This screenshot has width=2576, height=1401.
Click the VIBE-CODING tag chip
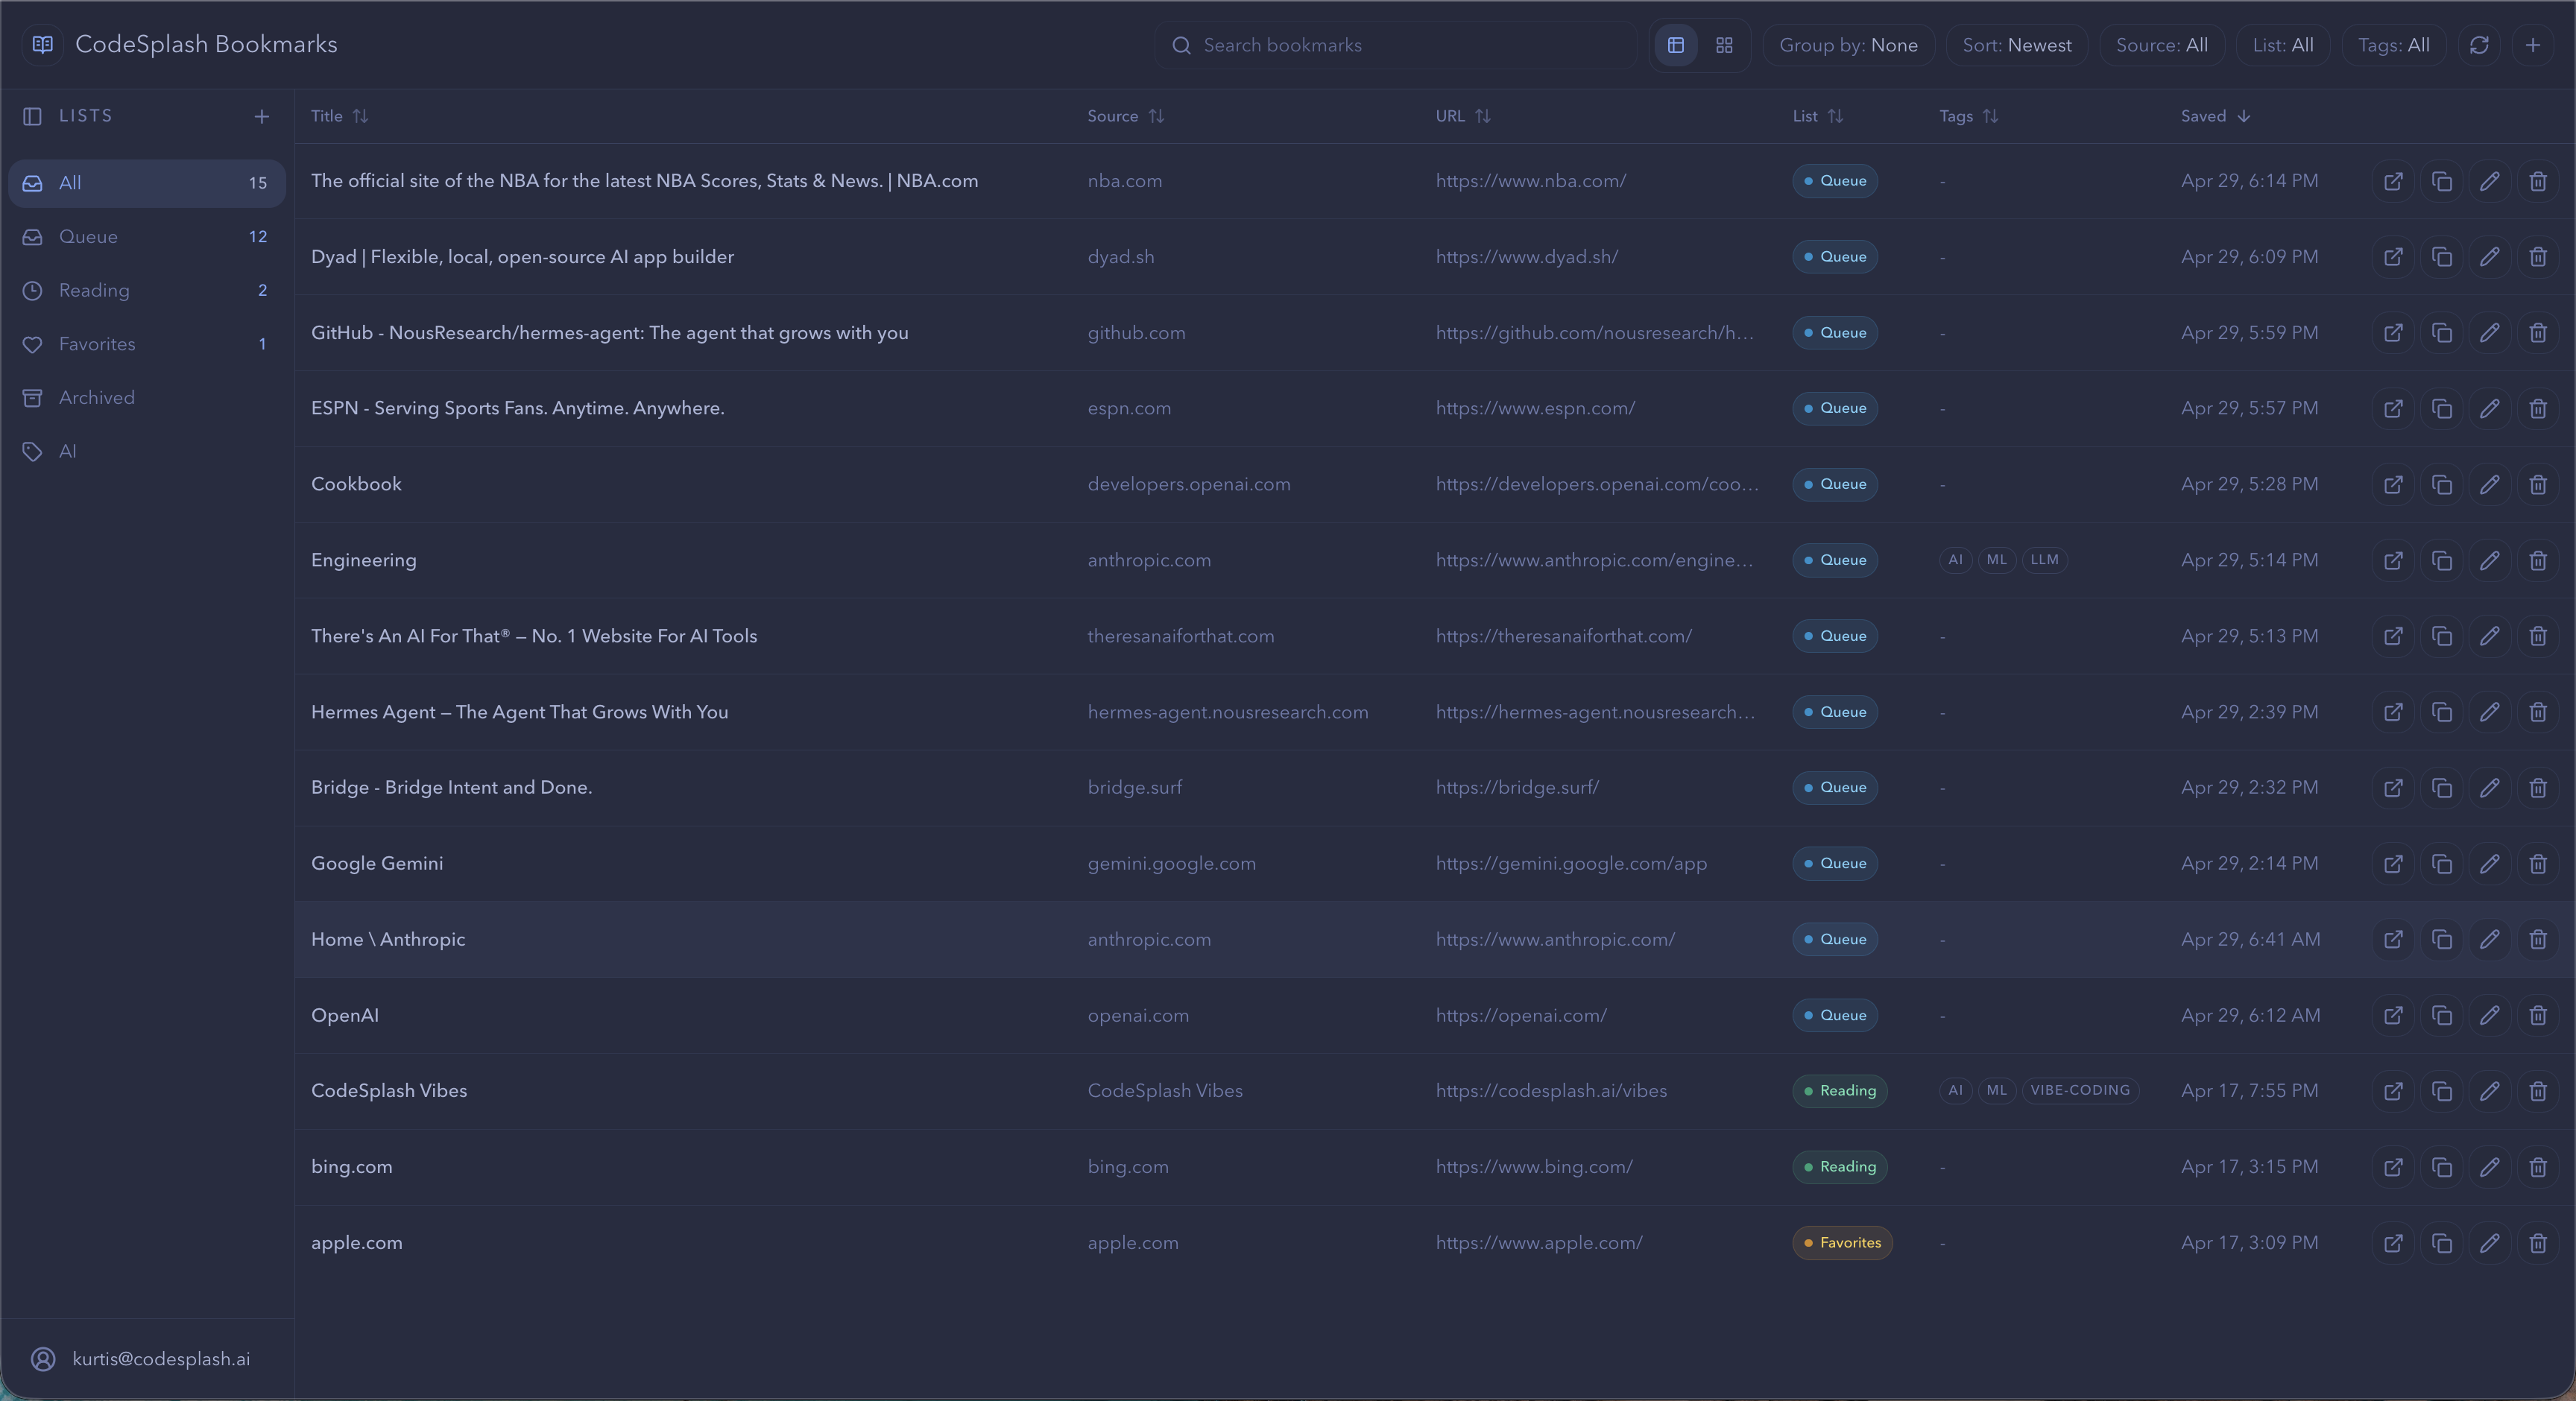pos(2080,1091)
